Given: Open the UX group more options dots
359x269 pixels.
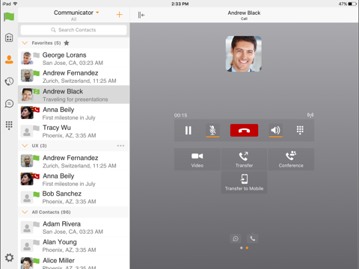Looking at the screenshot, I should (120, 146).
